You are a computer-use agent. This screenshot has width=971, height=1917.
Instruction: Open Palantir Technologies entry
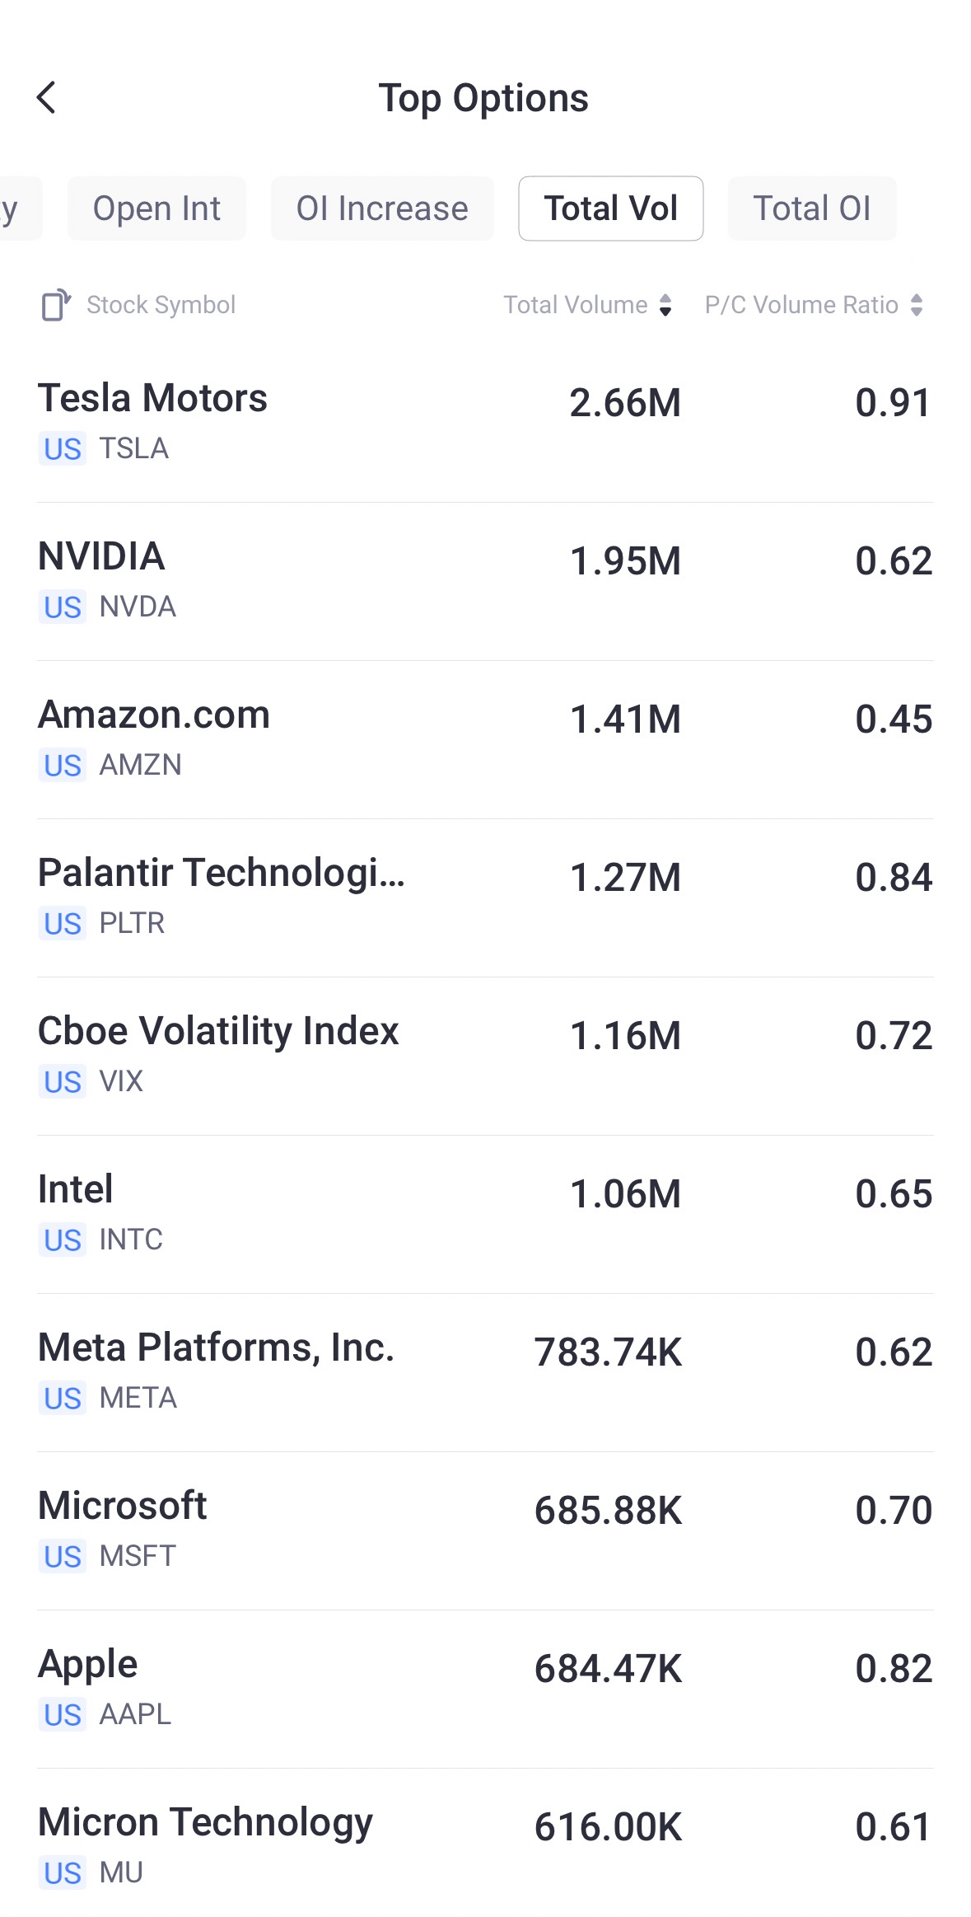[x=485, y=897]
